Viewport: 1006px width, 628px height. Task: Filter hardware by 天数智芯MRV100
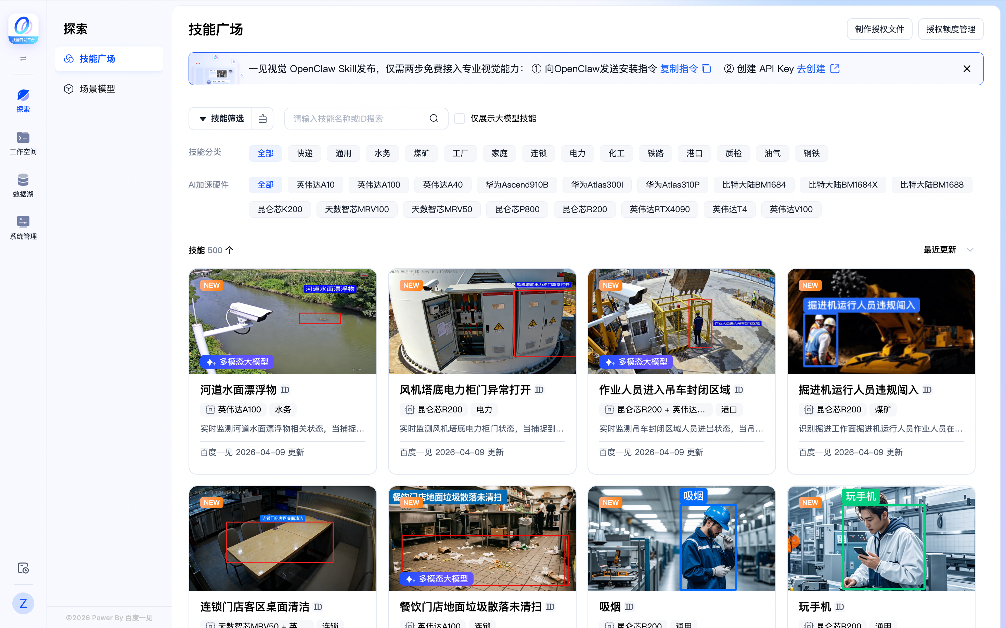coord(357,209)
